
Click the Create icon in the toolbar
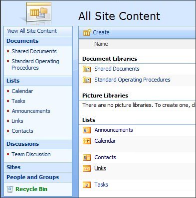[x=87, y=32]
